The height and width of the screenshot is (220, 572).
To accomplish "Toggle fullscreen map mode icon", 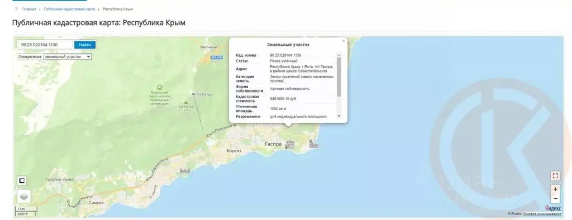I will tap(555, 176).
